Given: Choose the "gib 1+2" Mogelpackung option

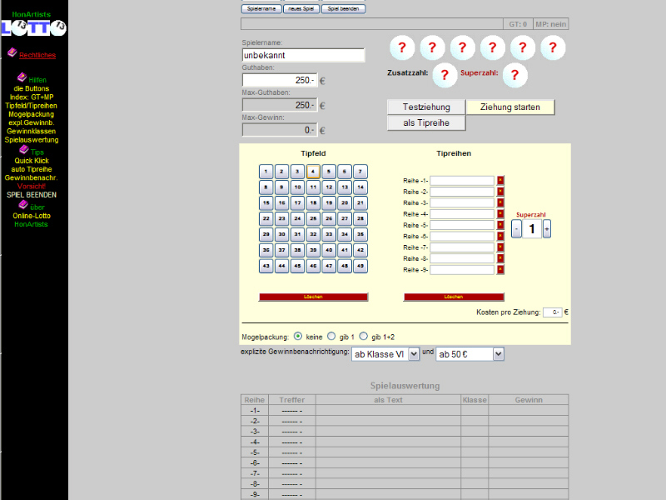Looking at the screenshot, I should (x=363, y=337).
